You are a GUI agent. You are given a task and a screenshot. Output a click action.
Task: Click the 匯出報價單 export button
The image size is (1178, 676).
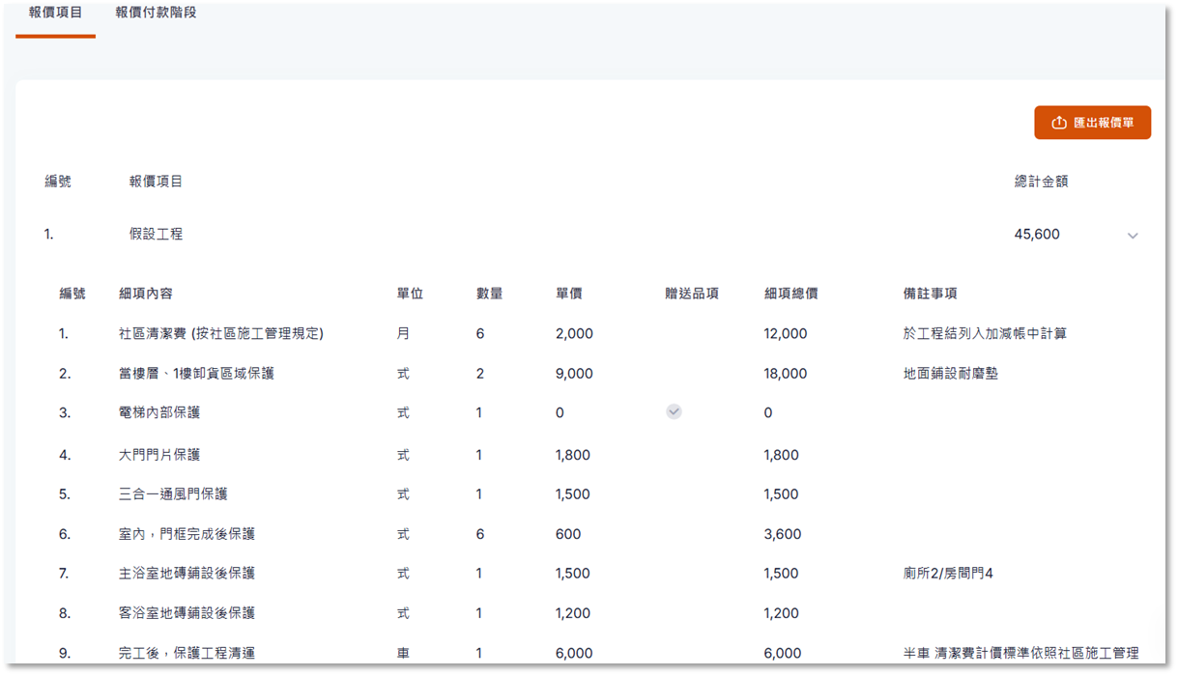pos(1092,123)
